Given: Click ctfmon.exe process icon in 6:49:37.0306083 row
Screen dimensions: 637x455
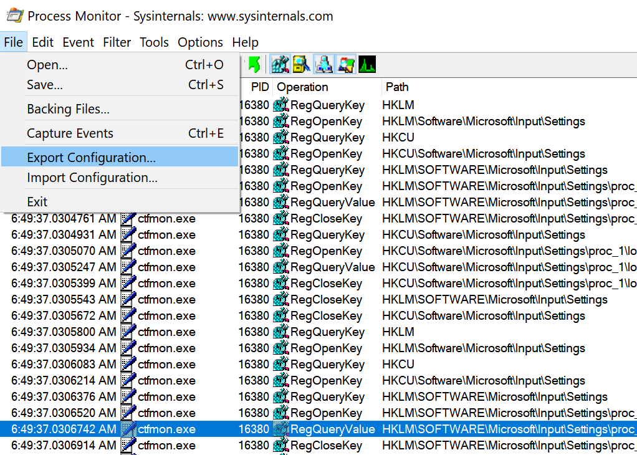Looking at the screenshot, I should (x=128, y=365).
